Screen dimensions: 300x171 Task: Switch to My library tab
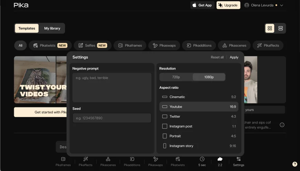(52, 28)
